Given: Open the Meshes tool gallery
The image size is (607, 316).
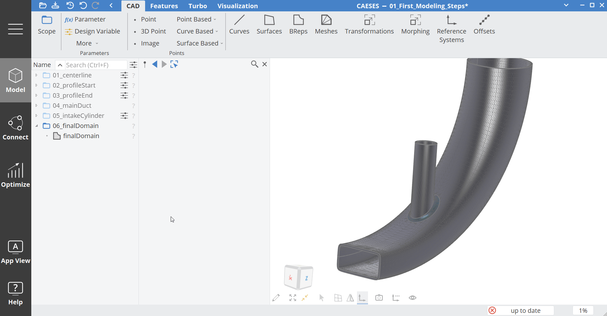Looking at the screenshot, I should point(326,25).
